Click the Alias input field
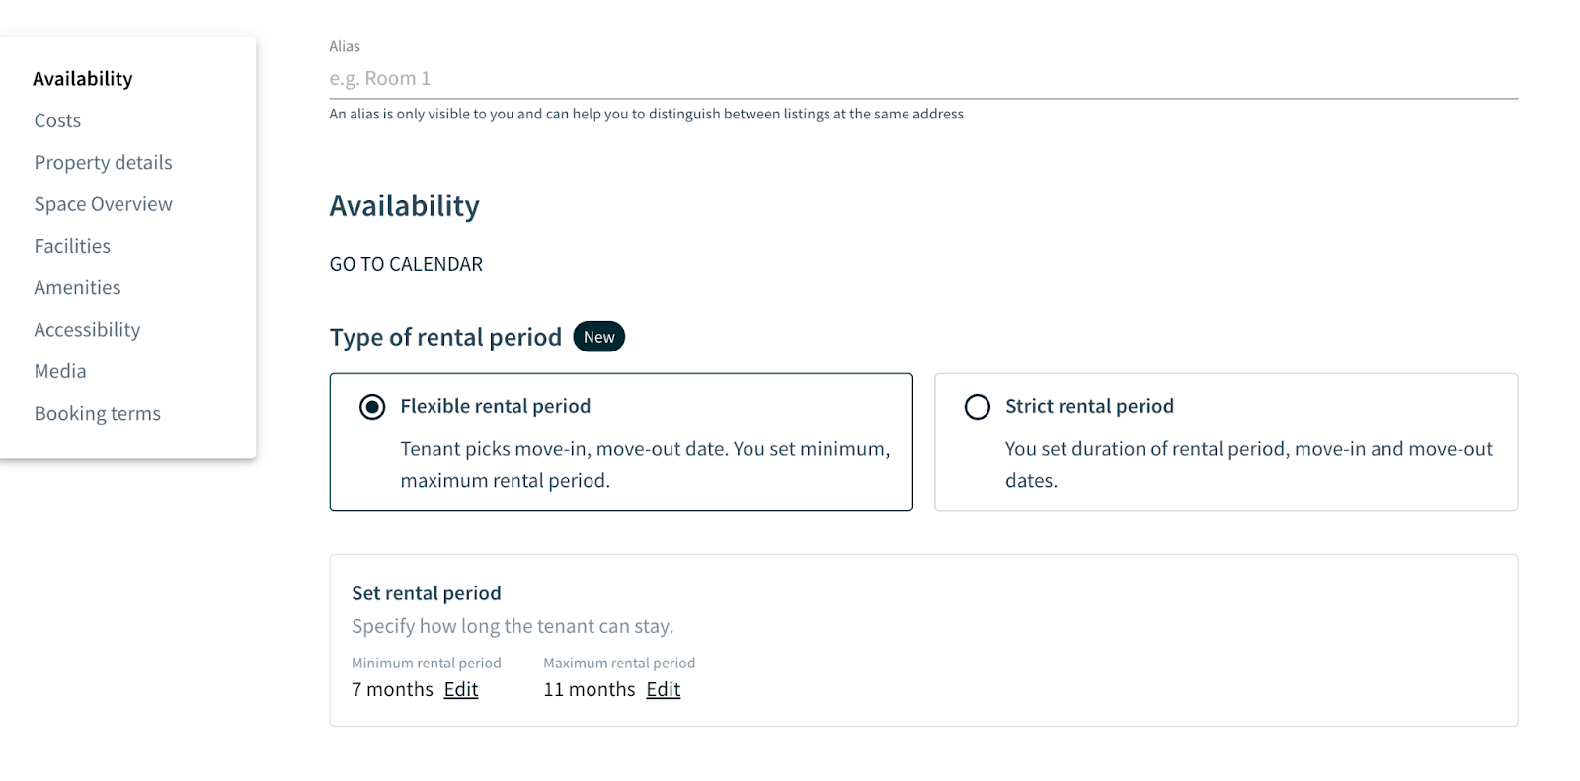Viewport: 1580px width, 781px height. pos(923,78)
